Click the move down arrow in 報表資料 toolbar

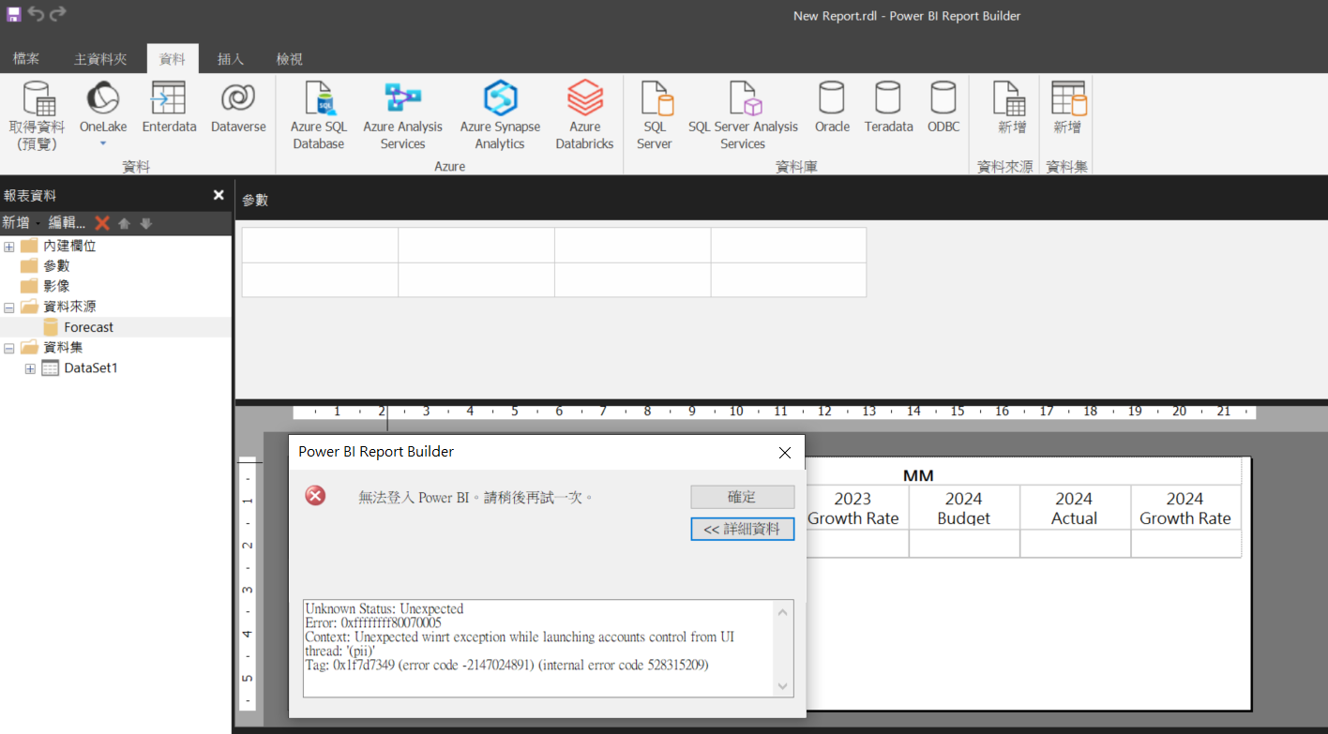tap(145, 223)
